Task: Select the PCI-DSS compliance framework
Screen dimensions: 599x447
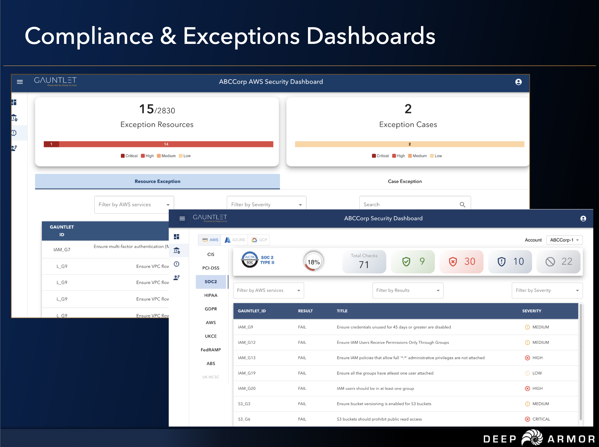Action: coord(211,268)
